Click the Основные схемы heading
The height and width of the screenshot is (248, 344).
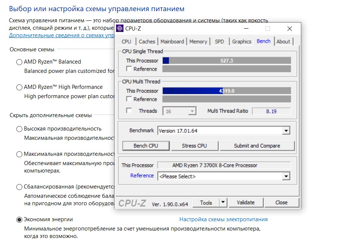tap(32, 49)
